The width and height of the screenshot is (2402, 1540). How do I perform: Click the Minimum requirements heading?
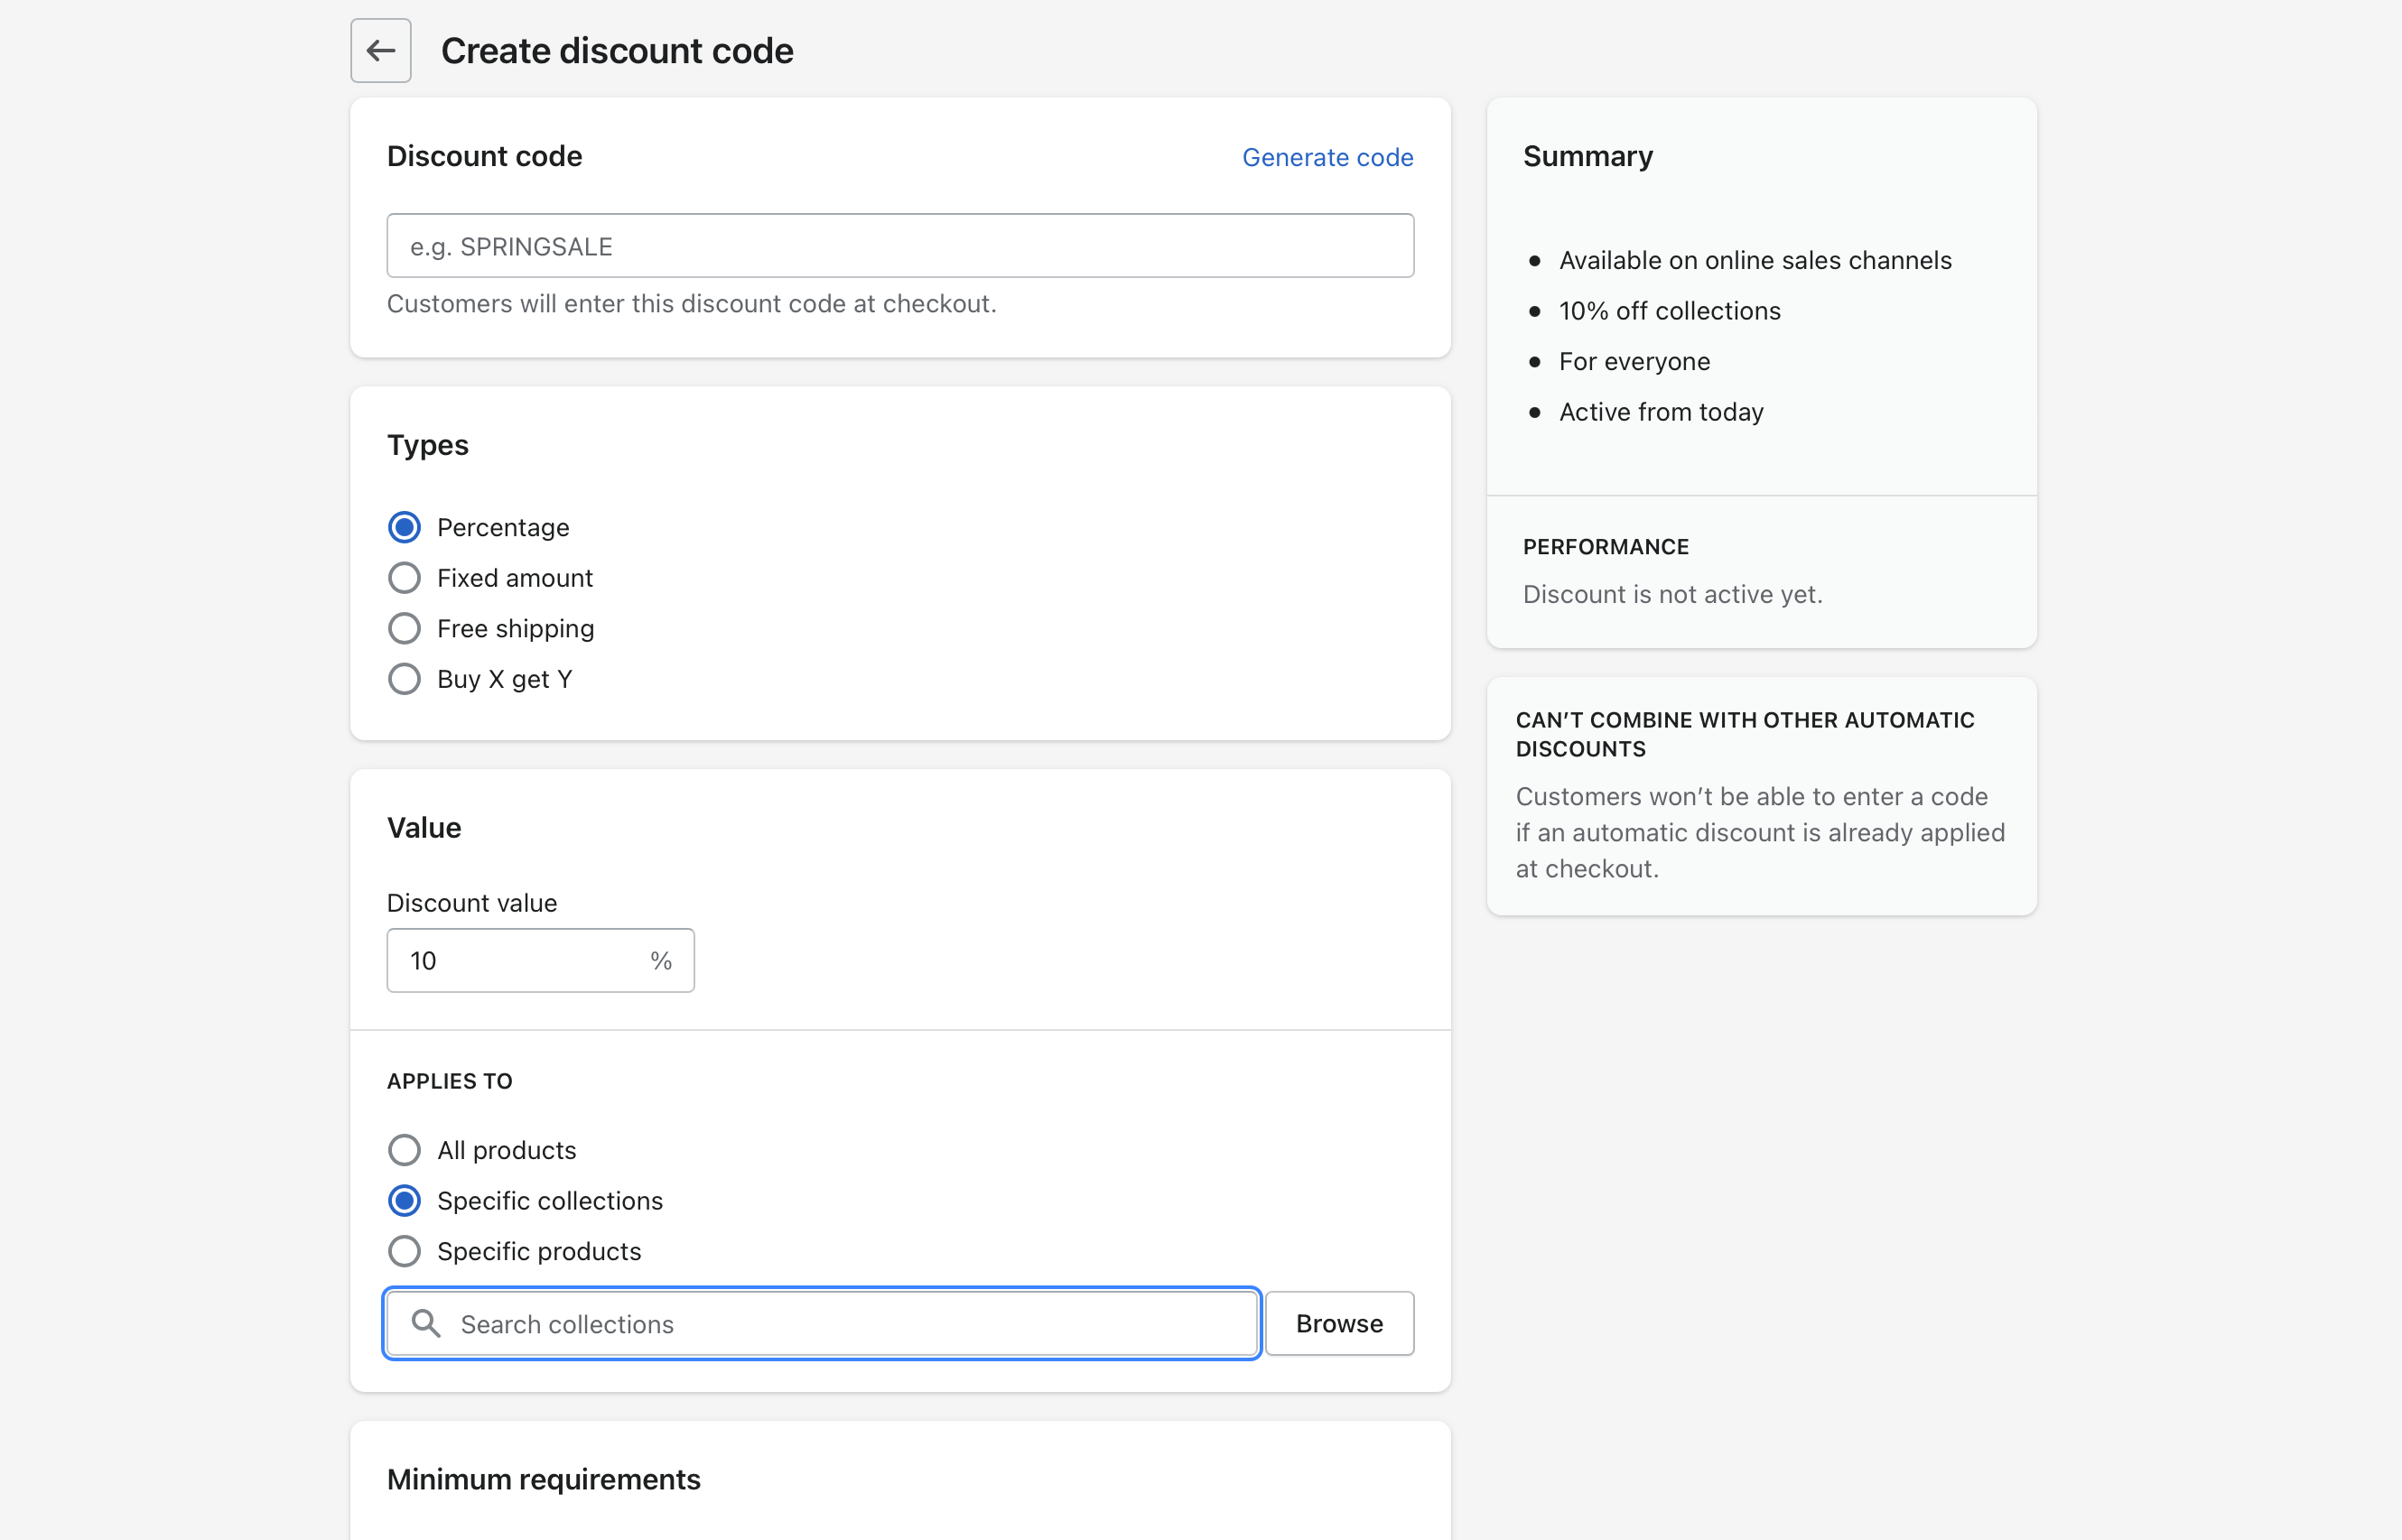pos(544,1479)
